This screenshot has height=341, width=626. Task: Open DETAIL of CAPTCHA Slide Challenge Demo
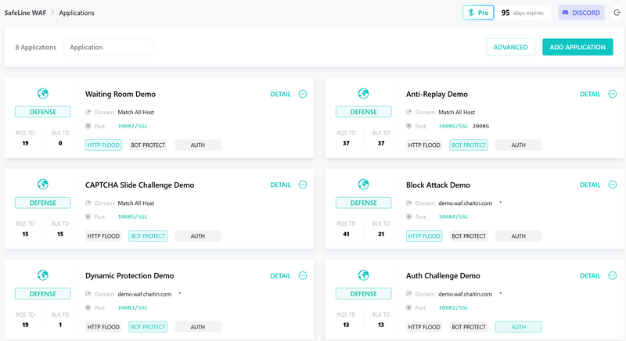click(280, 185)
